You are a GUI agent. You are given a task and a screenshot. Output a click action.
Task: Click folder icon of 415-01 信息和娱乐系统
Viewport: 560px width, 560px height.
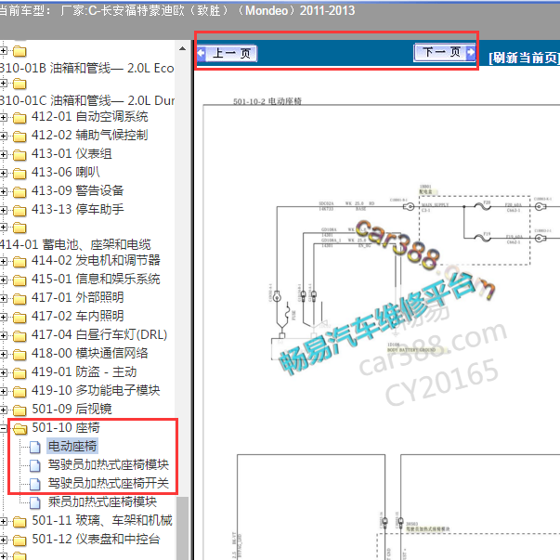point(20,280)
